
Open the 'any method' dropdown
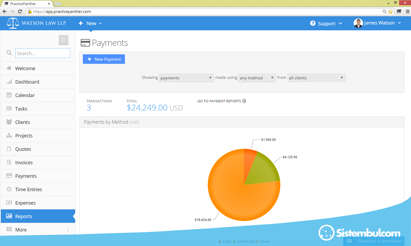tap(257, 78)
